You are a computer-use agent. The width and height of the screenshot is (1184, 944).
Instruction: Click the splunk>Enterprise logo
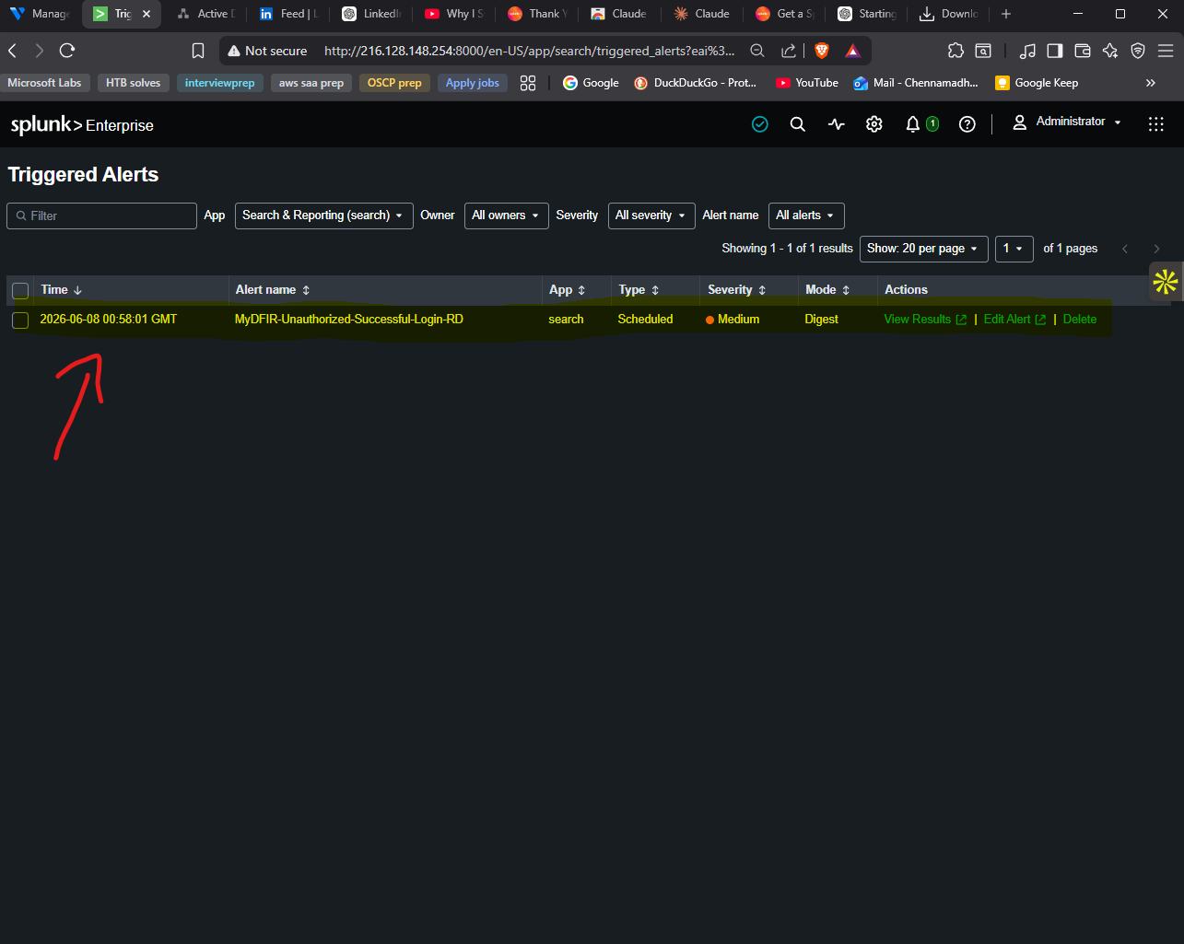click(x=82, y=125)
